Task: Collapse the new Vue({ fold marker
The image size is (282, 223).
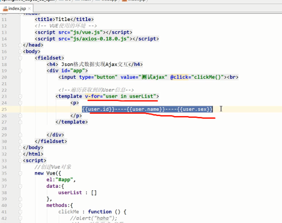Action: click(x=20, y=173)
